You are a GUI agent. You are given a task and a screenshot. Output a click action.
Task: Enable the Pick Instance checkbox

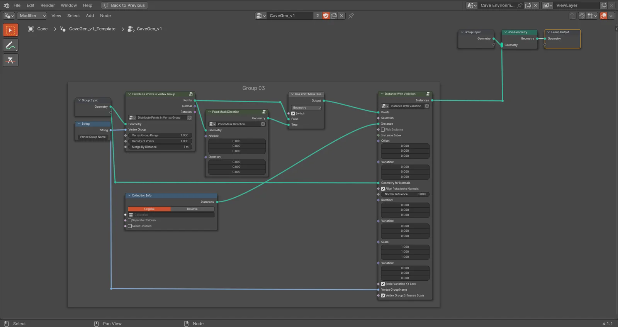pyautogui.click(x=383, y=130)
